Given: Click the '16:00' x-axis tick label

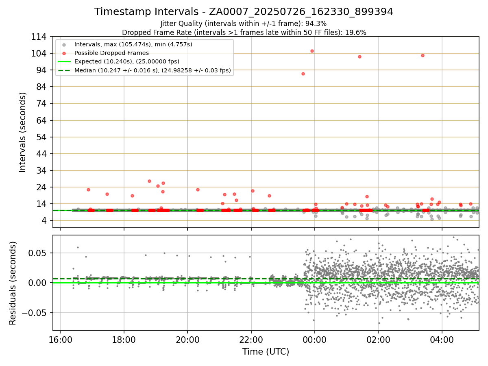Looking at the screenshot, I should (x=60, y=339).
